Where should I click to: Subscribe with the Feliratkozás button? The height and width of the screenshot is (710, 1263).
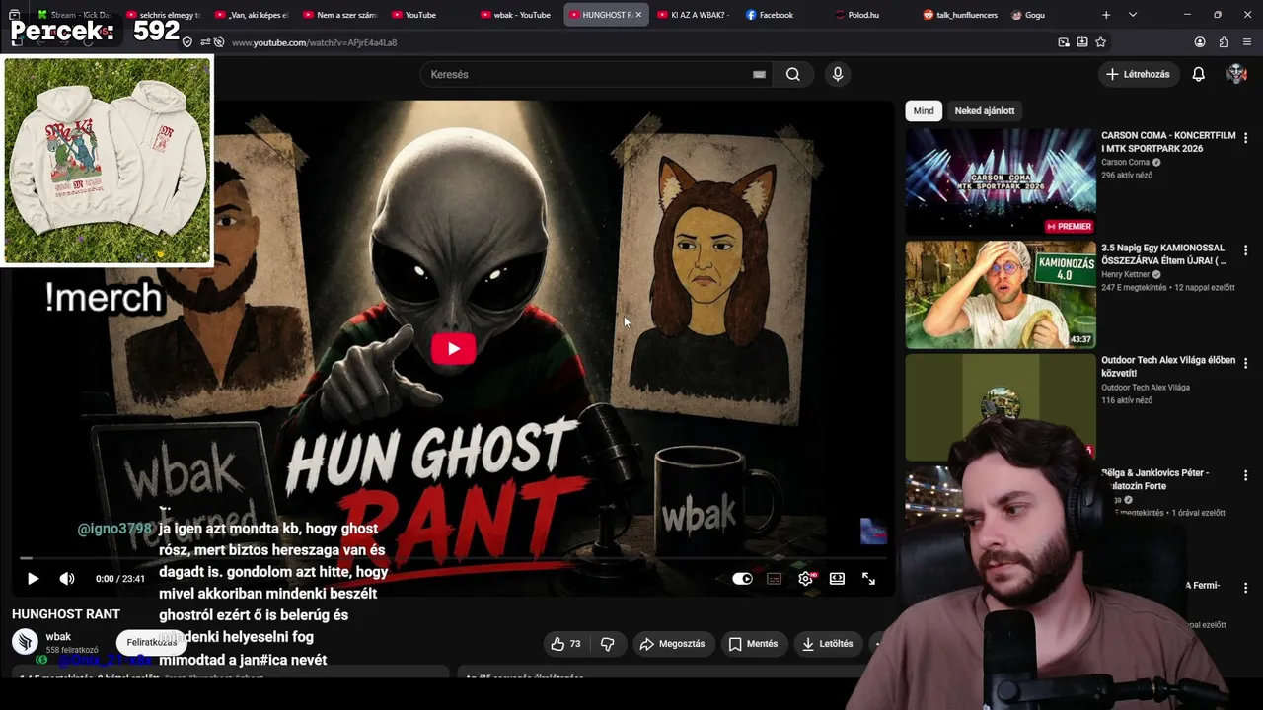pos(151,643)
